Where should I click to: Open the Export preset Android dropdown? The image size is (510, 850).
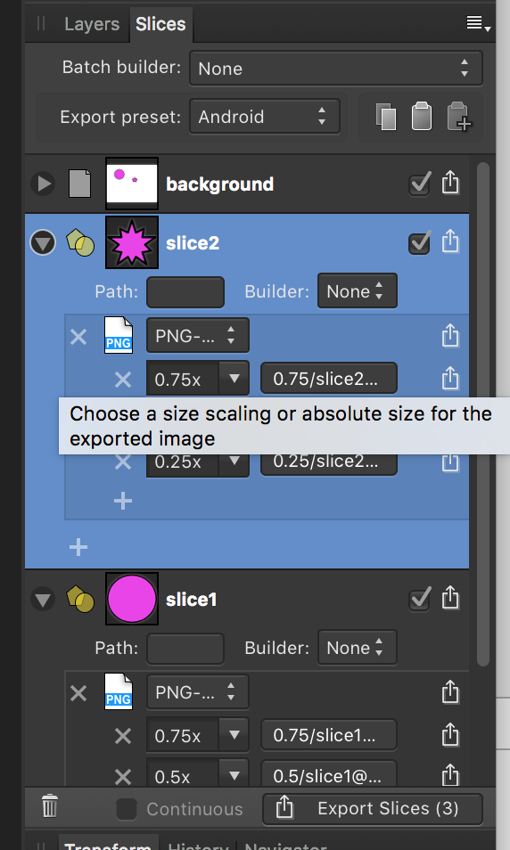tap(265, 117)
